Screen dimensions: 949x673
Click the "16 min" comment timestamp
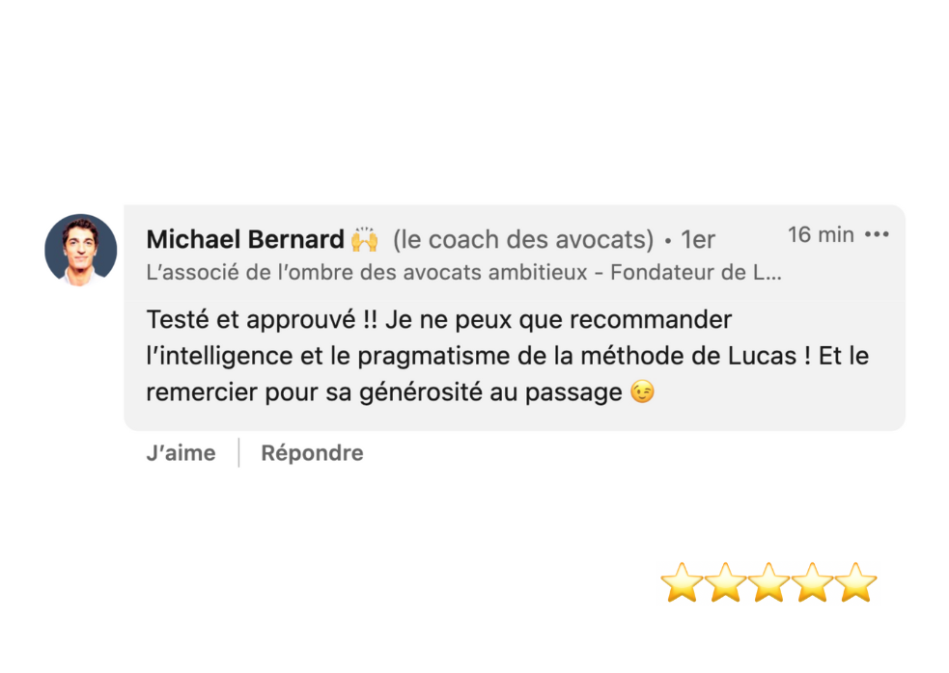click(821, 234)
